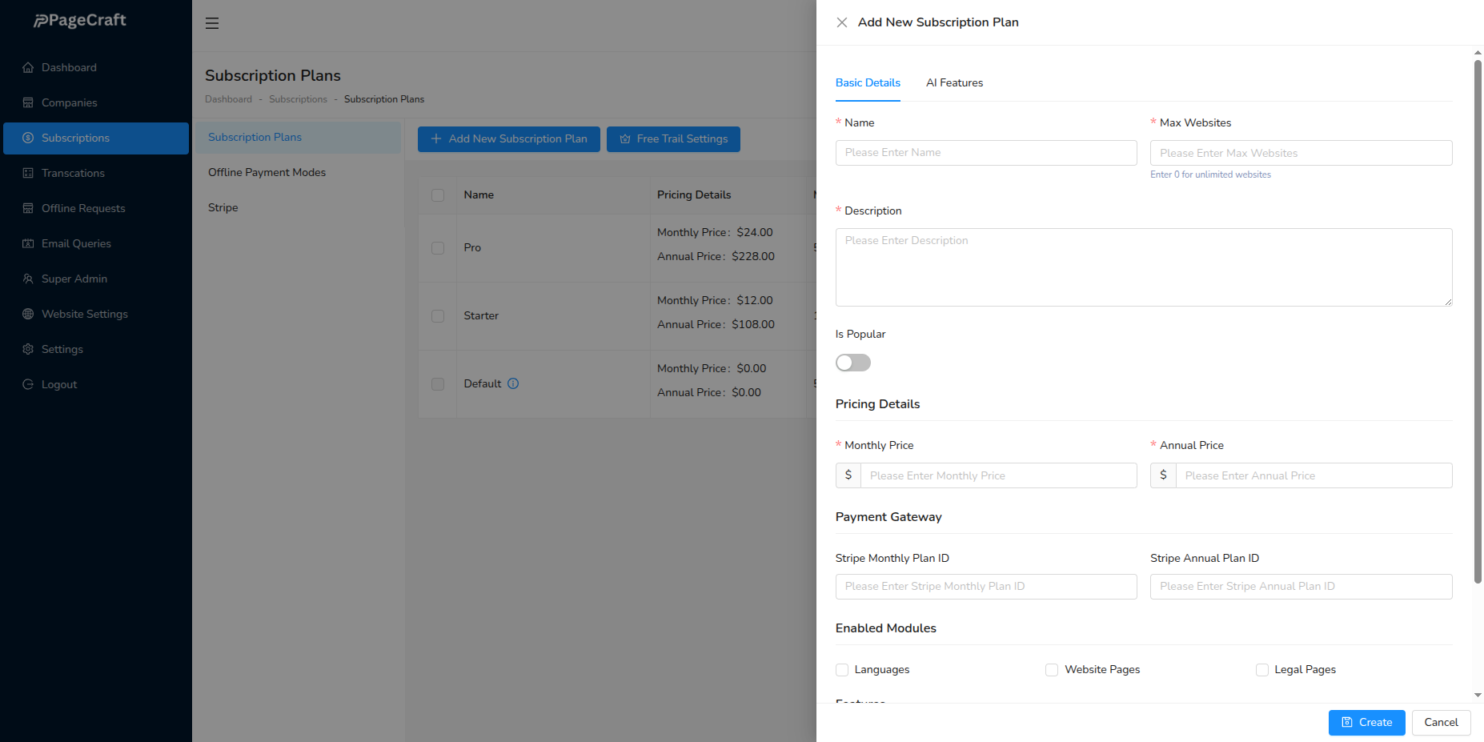Toggle the Is Popular switch
1484x742 pixels.
tap(852, 363)
